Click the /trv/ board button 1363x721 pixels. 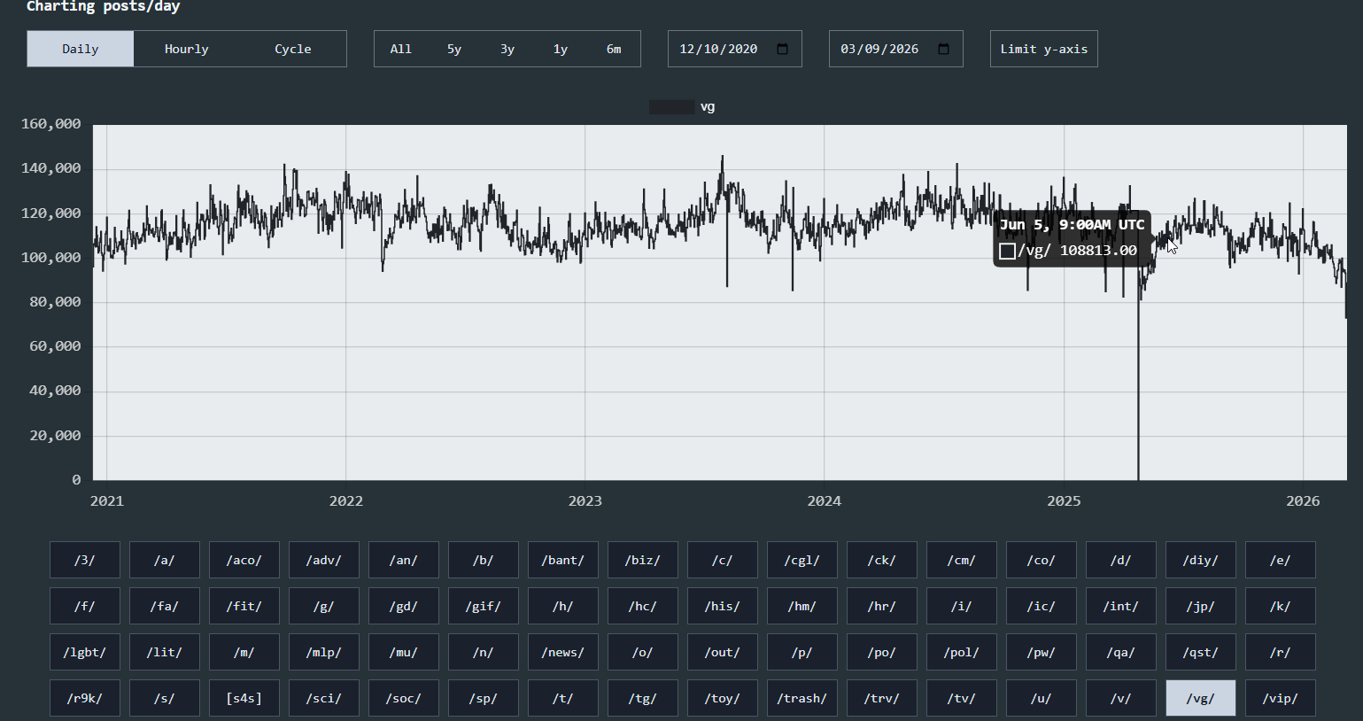[x=882, y=698]
